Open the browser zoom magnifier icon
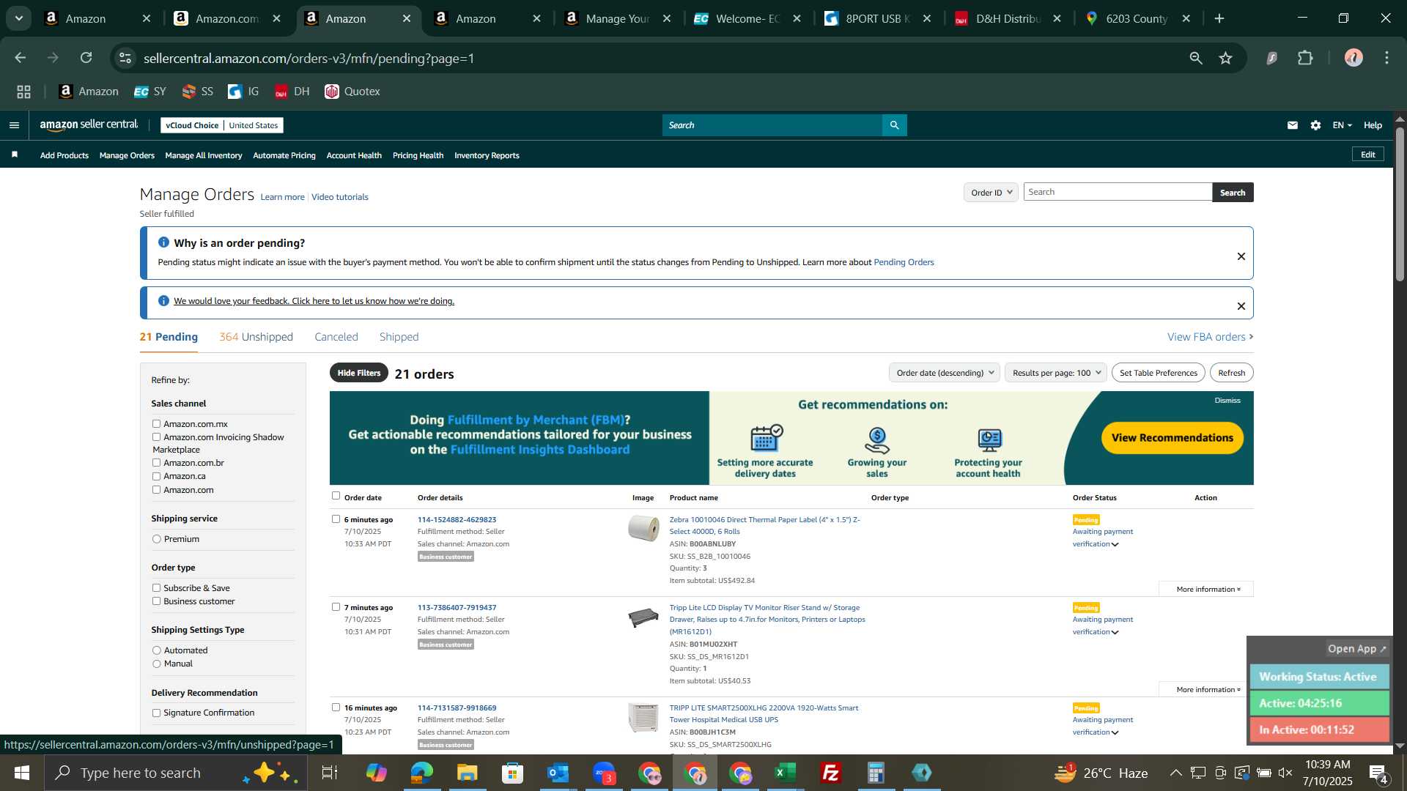 1196,58
